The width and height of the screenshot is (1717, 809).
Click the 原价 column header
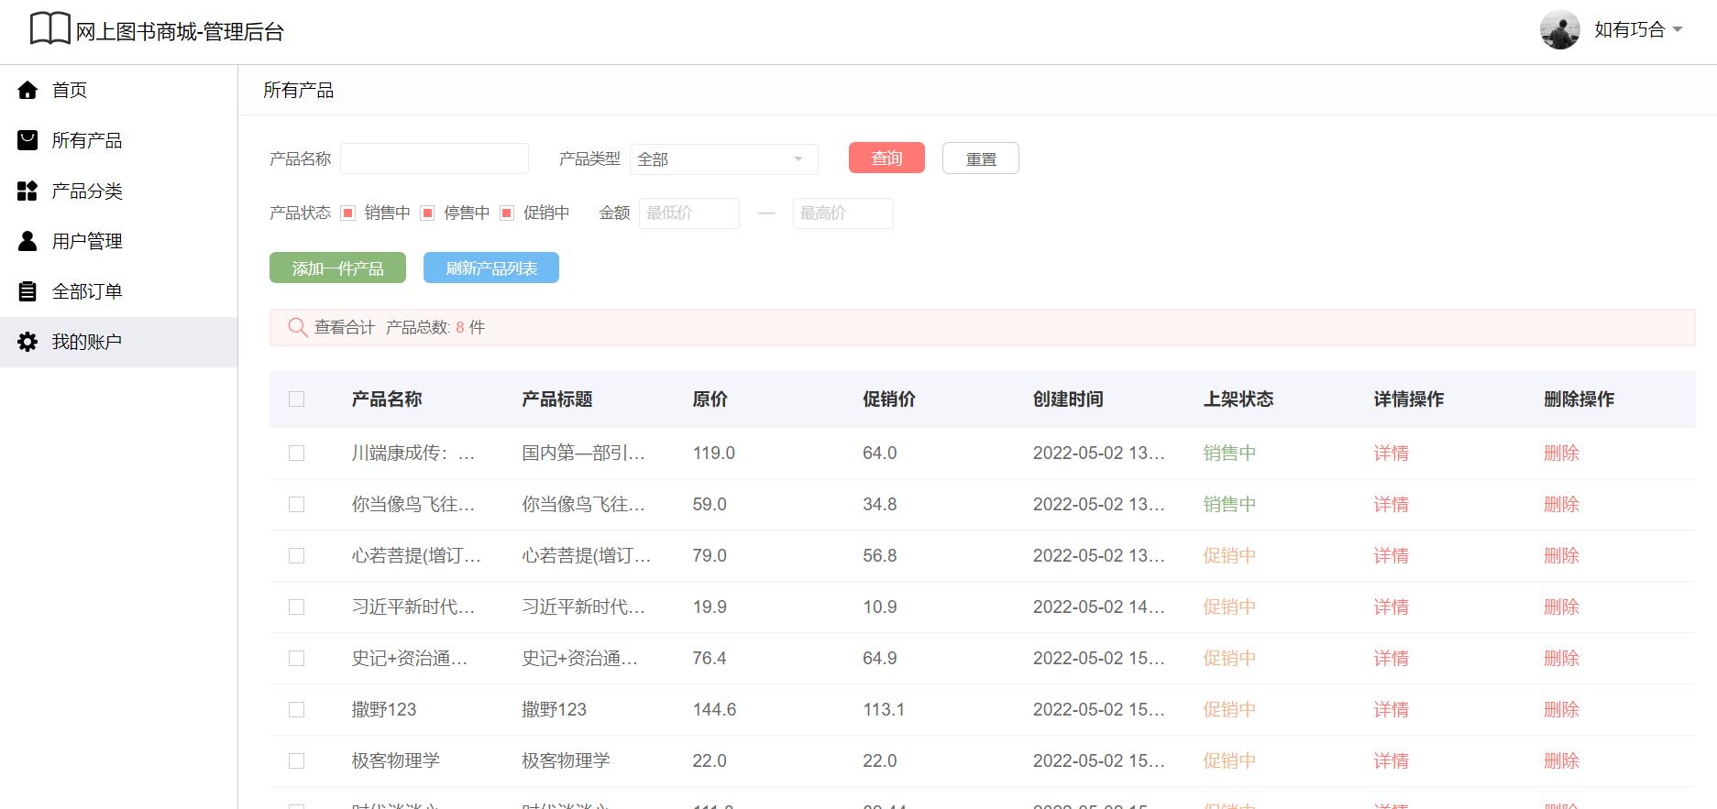point(710,399)
